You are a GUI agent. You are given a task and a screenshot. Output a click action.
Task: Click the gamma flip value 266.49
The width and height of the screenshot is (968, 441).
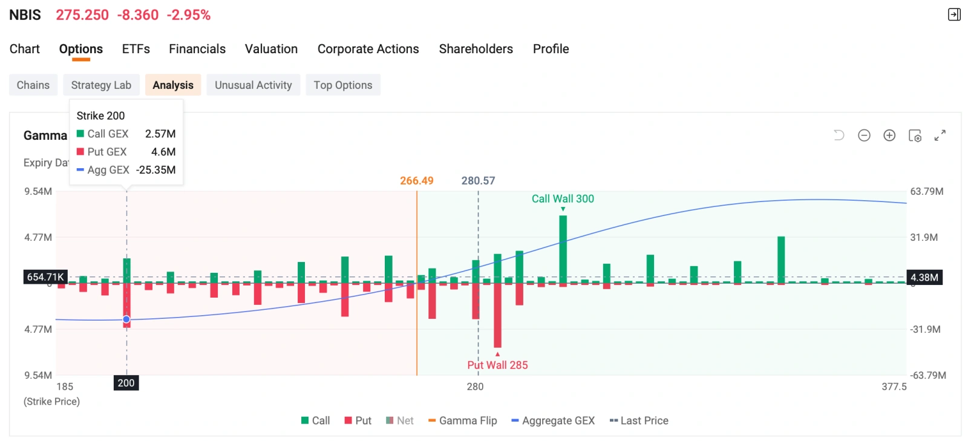417,181
